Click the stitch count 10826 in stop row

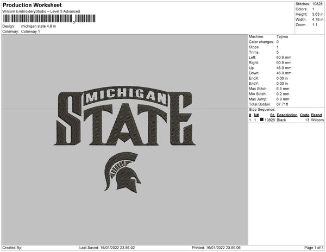[x=269, y=120]
